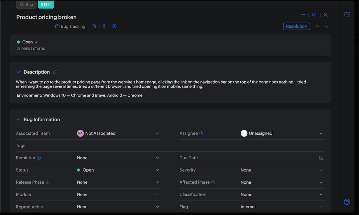Click the Resolution button
Viewport: 359px width, 215px height.
point(296,26)
